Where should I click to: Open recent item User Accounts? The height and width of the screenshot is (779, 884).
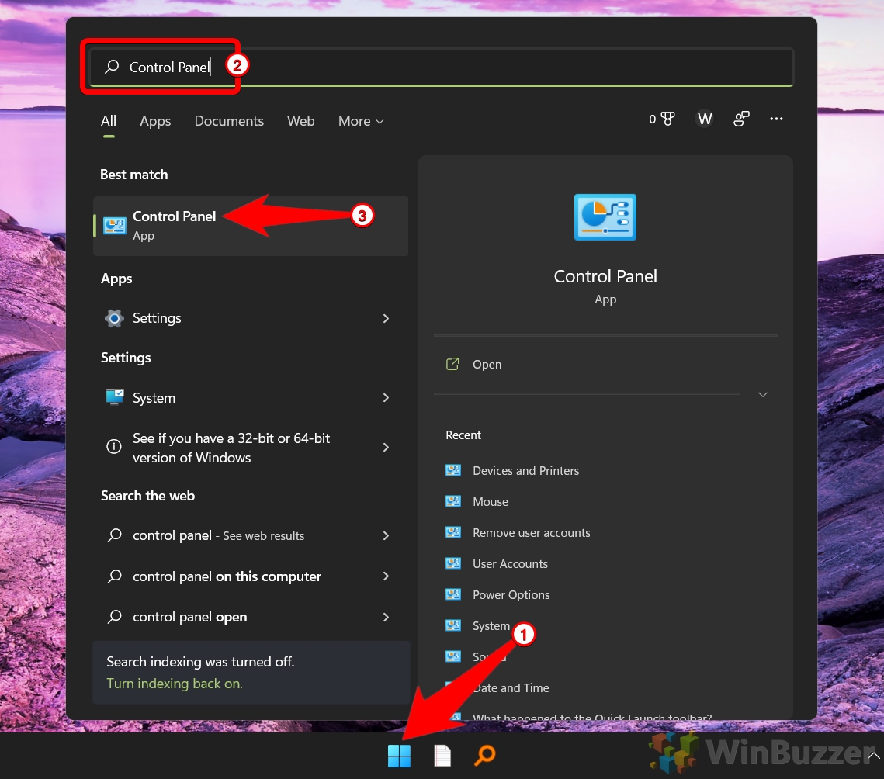click(x=510, y=563)
